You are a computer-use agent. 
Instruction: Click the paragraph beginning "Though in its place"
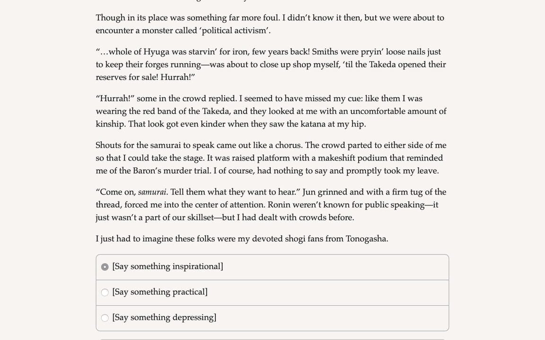point(270,24)
